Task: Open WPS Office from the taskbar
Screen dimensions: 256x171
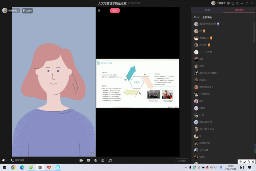Action: (x=49, y=167)
